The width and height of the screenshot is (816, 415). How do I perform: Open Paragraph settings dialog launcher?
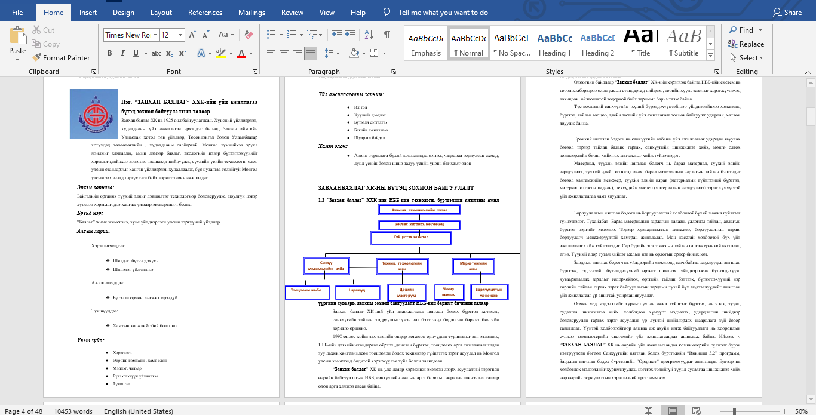coord(394,72)
